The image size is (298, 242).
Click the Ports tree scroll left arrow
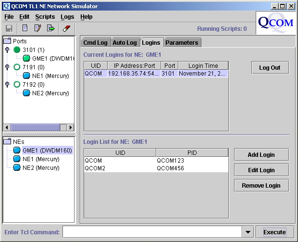[7, 127]
